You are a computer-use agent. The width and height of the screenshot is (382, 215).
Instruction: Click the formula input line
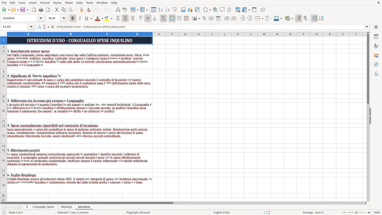[209, 27]
